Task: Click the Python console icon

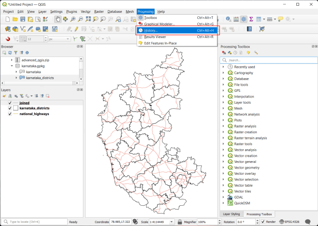Action: 262,29
